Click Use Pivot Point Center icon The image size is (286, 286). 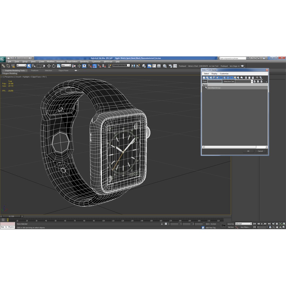pos(74,66)
